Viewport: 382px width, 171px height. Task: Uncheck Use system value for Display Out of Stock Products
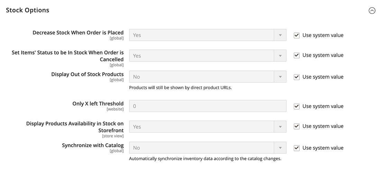[297, 77]
